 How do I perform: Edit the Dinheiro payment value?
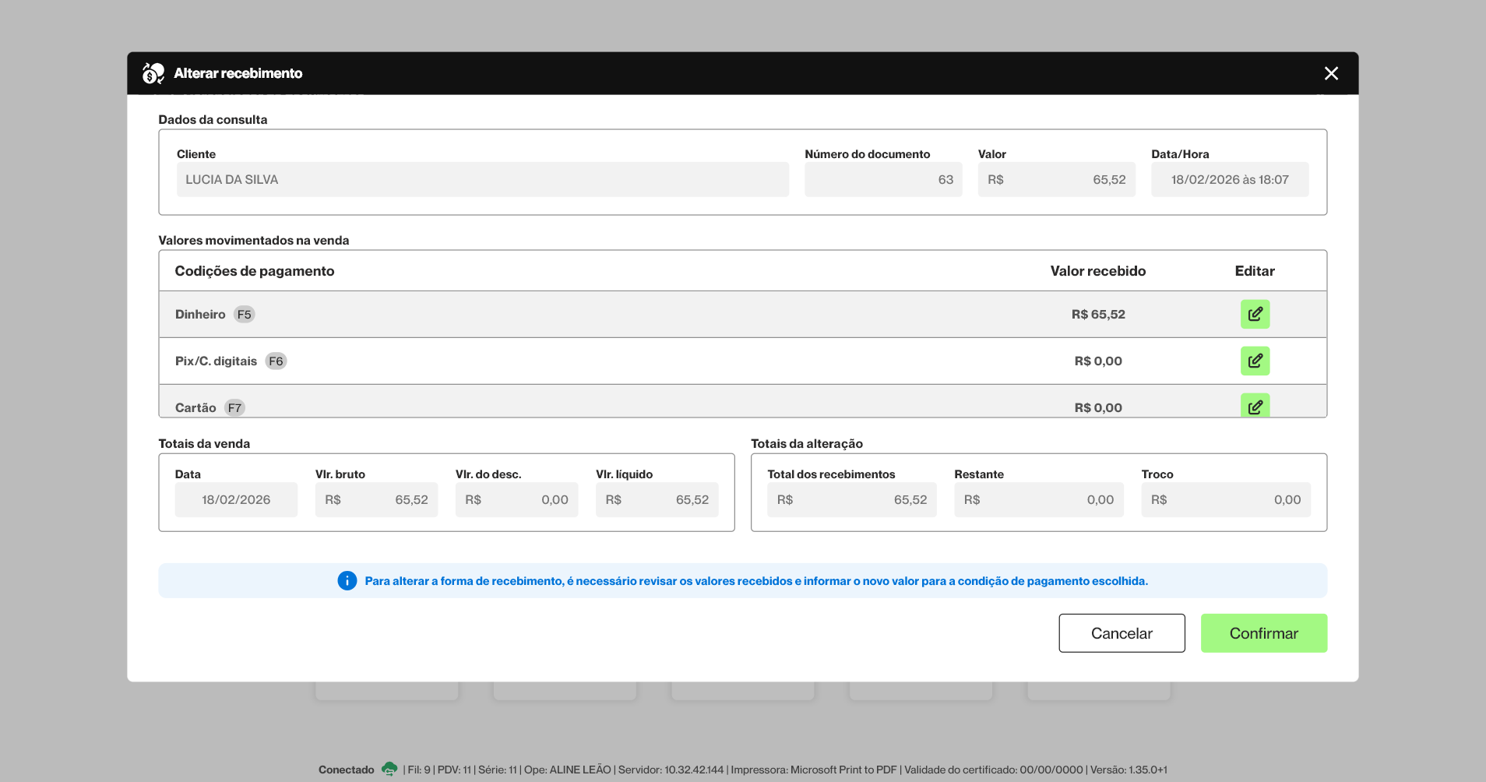[x=1255, y=315]
